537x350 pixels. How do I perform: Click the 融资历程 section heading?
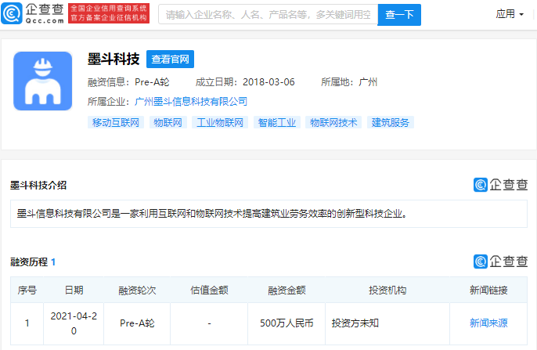pos(33,262)
